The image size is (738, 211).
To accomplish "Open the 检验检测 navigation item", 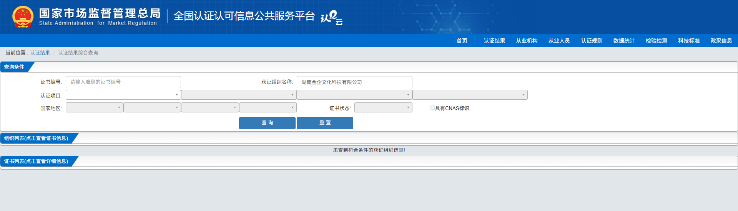I will point(657,41).
